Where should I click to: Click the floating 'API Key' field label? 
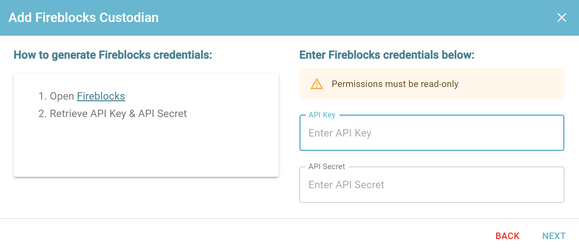(322, 115)
